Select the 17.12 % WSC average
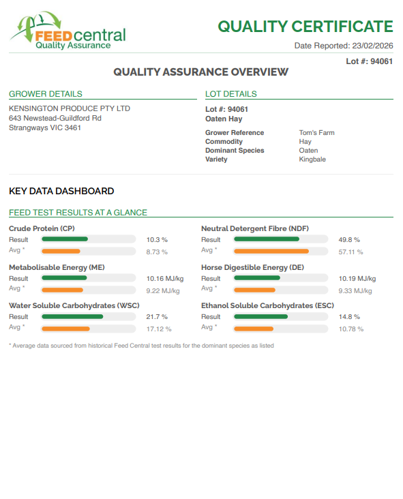The height and width of the screenshot is (499, 403). pyautogui.click(x=159, y=329)
